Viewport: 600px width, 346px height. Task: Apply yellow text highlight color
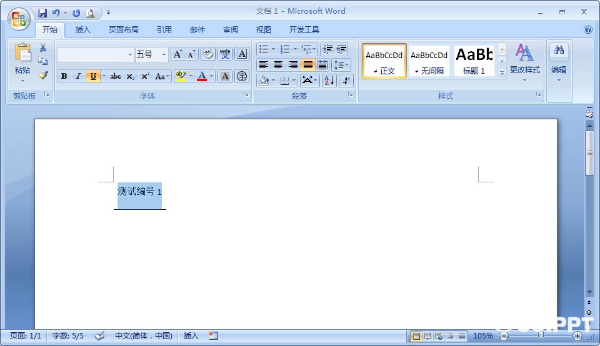click(181, 76)
